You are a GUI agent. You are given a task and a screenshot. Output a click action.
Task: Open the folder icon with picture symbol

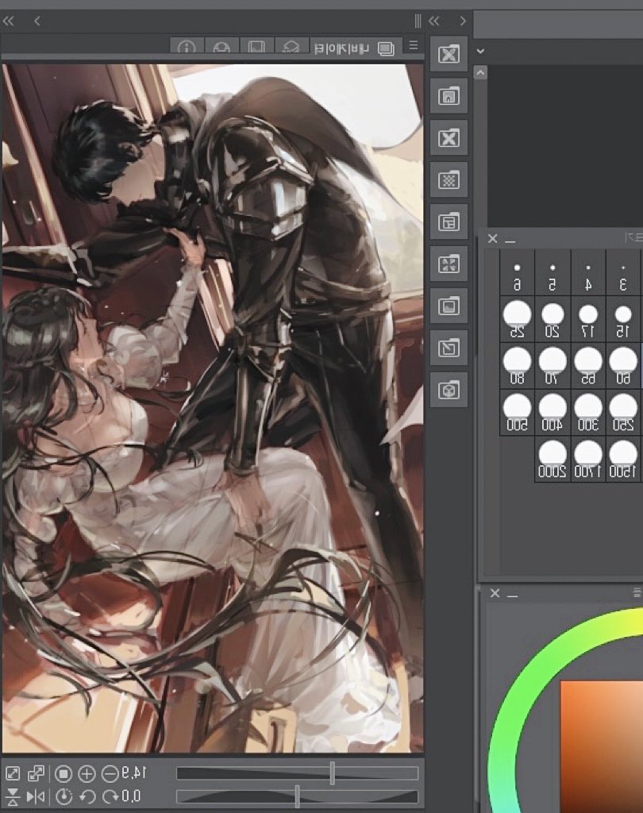click(x=449, y=306)
